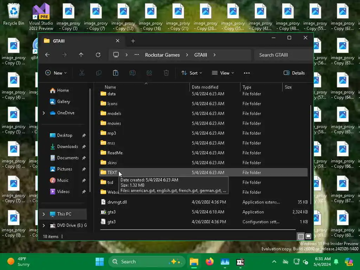
Task: Open the hidden path ellipsis in address bar
Action: coord(137,55)
